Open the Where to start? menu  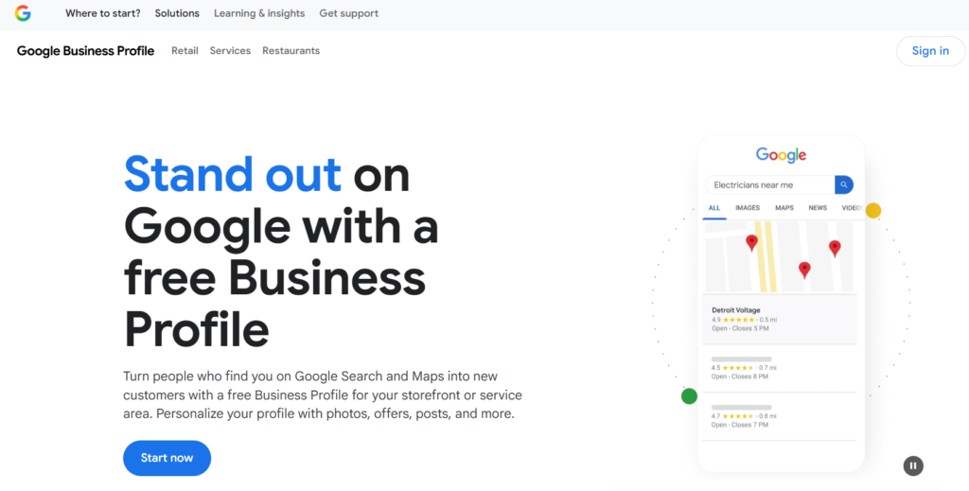103,13
